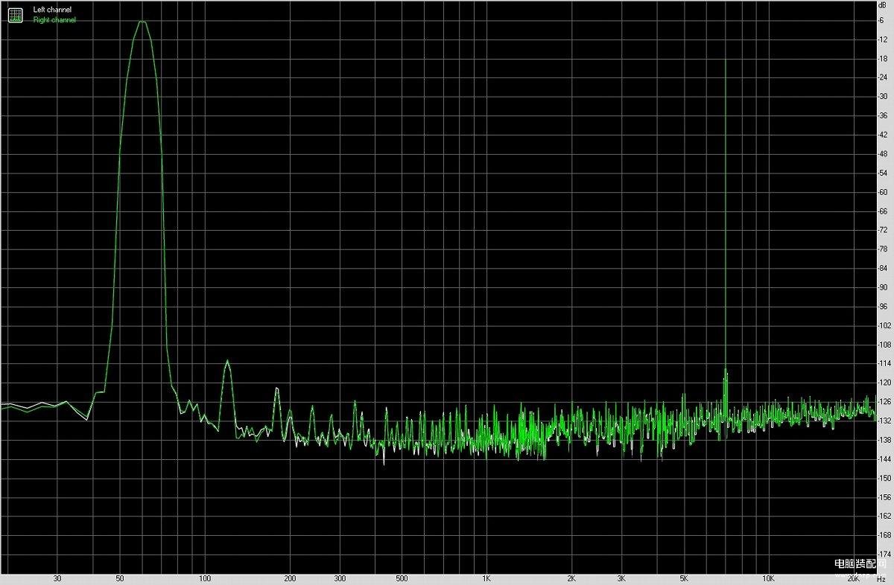Click the "-54" dB axis value
The height and width of the screenshot is (585, 894).
[883, 173]
